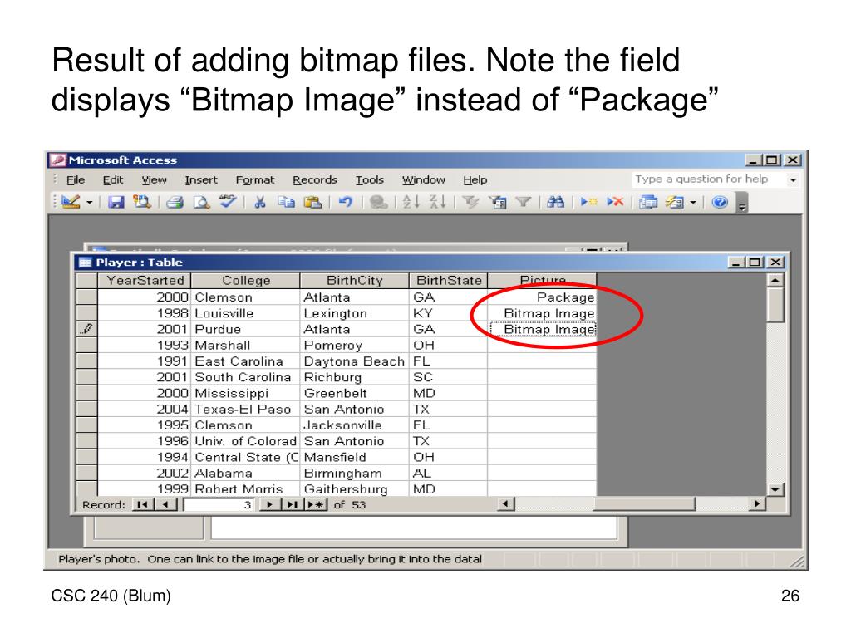This screenshot has width=851, height=638.
Task: Click the New Object toolbar icon
Action: [675, 203]
